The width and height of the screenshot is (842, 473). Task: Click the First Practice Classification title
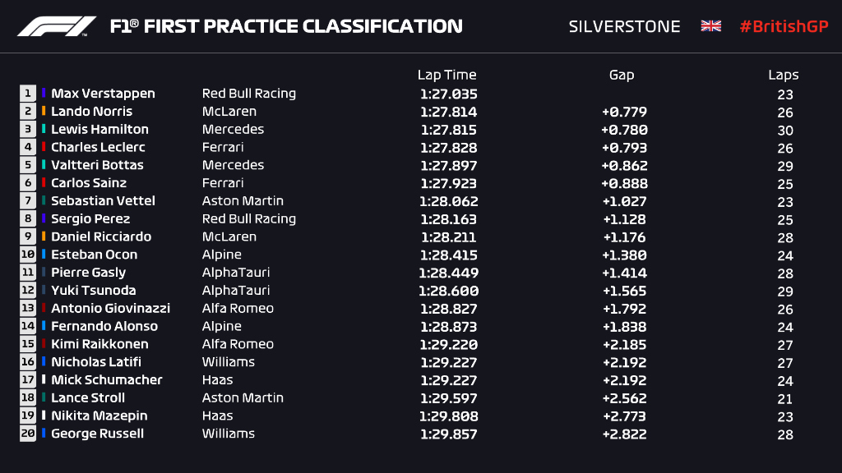286,26
